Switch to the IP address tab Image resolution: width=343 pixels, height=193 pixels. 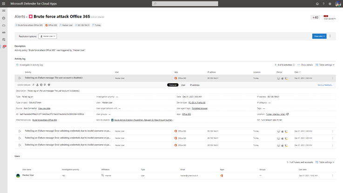pos(195,85)
